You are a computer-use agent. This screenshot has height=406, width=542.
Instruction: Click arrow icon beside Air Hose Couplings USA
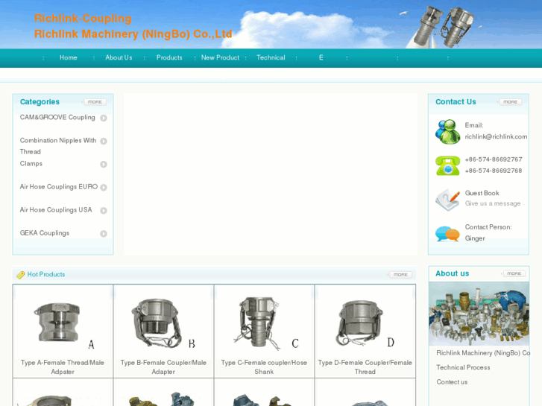coord(104,210)
